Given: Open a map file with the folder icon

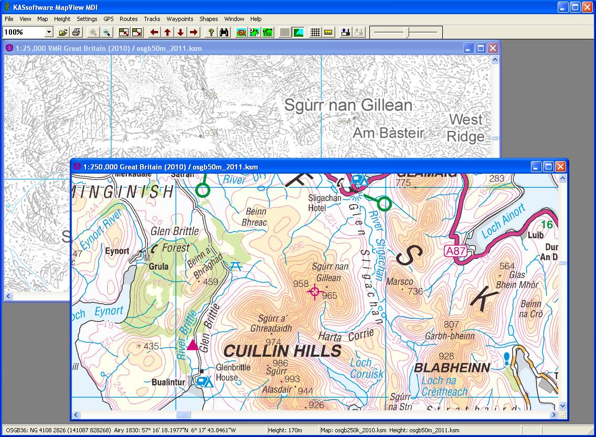Looking at the screenshot, I should click(63, 33).
